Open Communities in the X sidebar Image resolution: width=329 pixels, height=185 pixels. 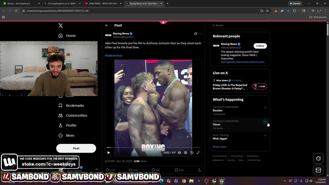73,116
